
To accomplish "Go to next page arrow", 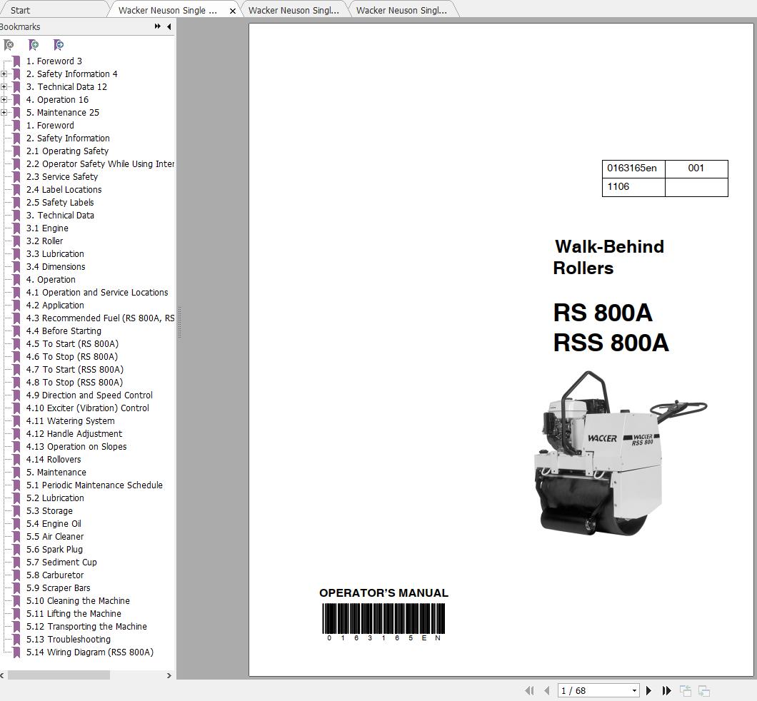I will pos(649,690).
